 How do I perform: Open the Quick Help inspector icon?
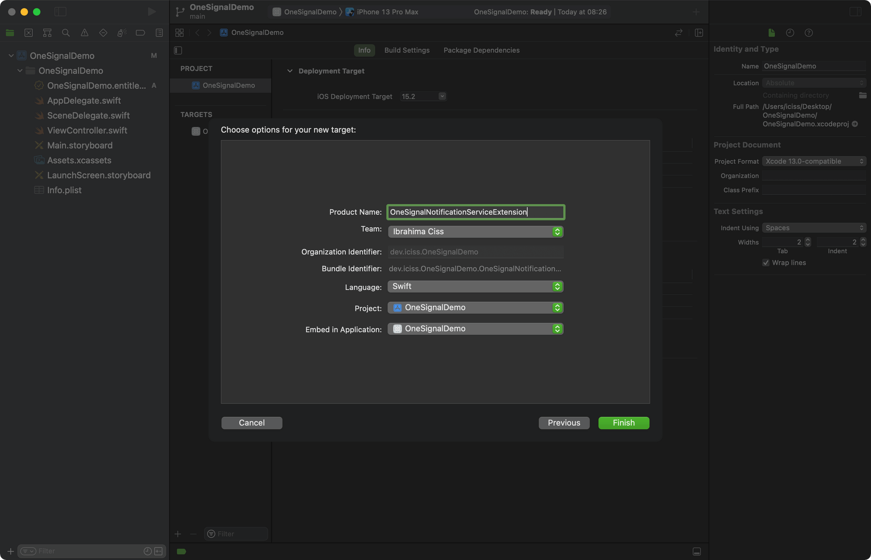tap(809, 33)
